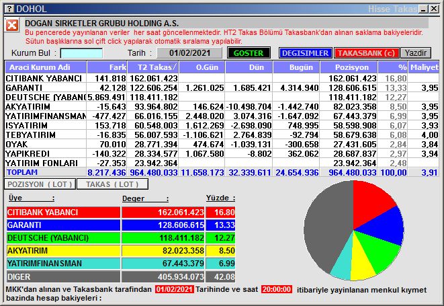444x306 pixels.
Task: Click the red TAKASBANK (c) button
Action: tap(366, 53)
